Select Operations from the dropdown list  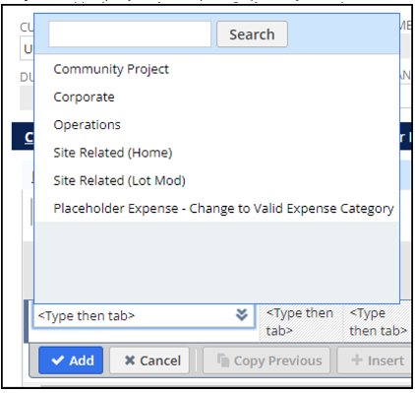(87, 125)
